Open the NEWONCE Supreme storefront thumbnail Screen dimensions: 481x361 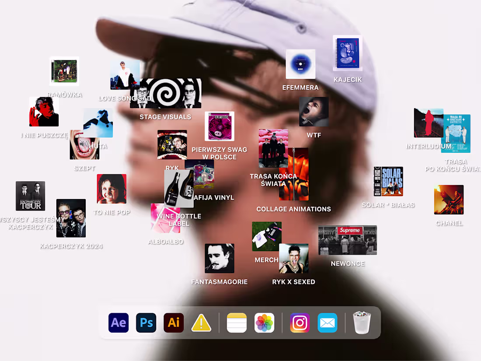point(348,240)
